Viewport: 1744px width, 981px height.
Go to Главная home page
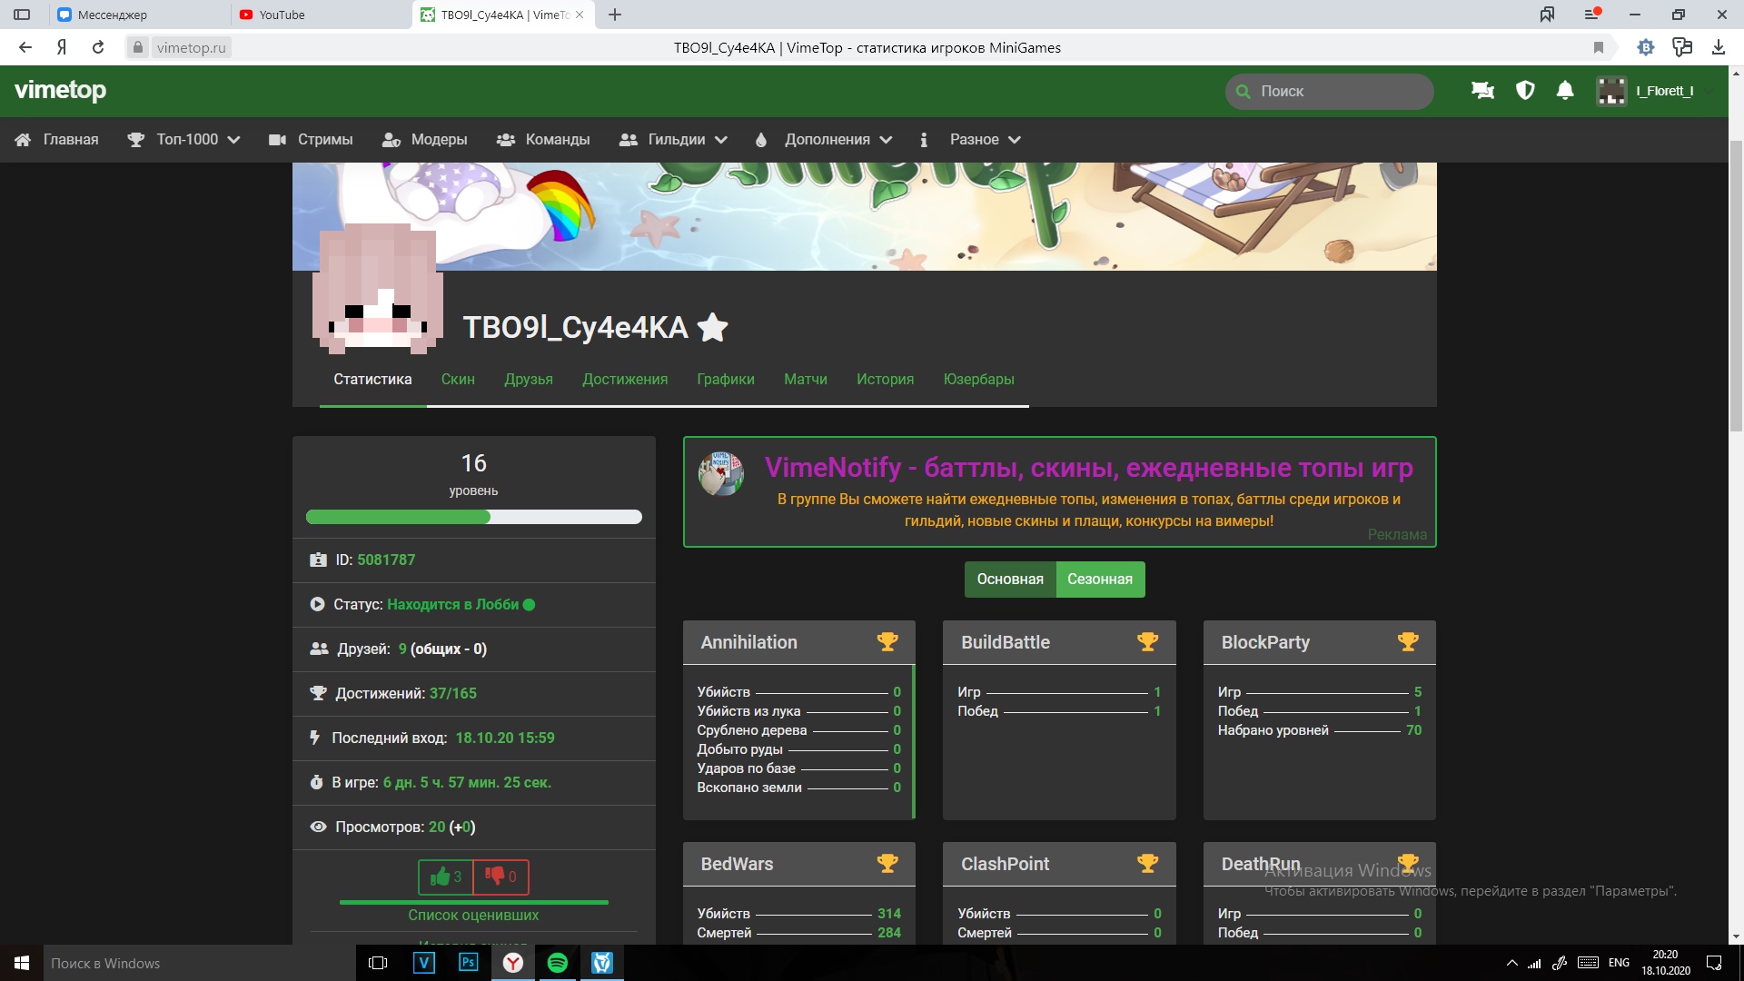click(x=56, y=139)
